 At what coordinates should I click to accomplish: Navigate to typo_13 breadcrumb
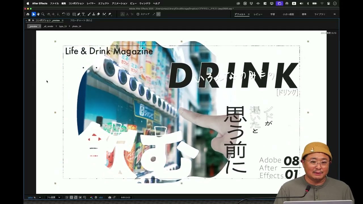click(x=63, y=26)
